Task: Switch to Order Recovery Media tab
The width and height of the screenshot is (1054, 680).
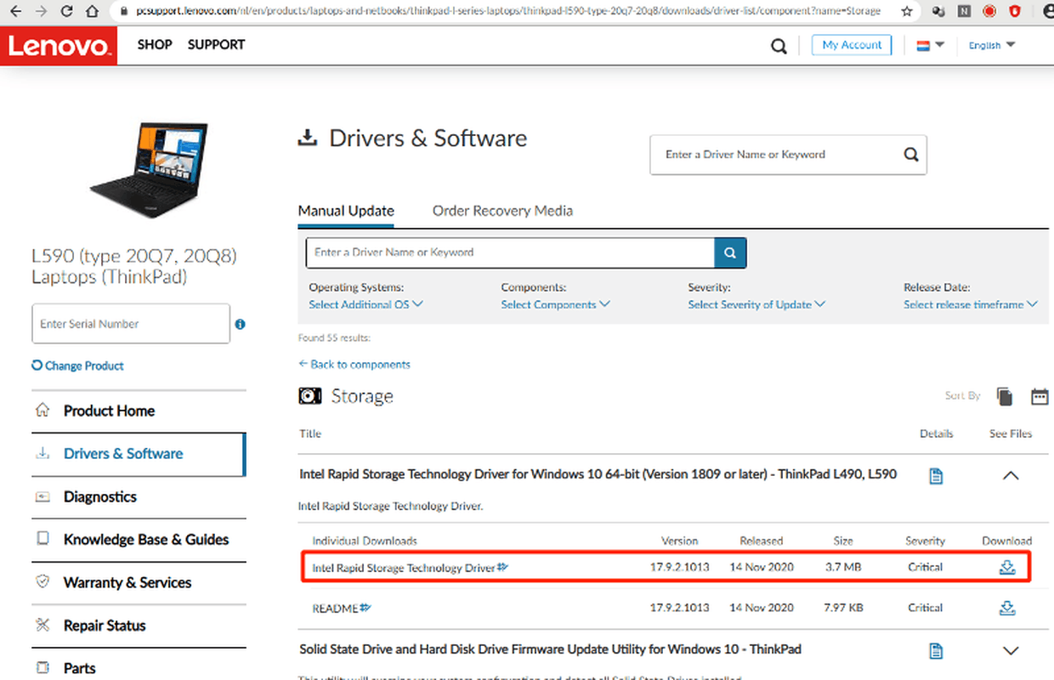Action: point(502,211)
